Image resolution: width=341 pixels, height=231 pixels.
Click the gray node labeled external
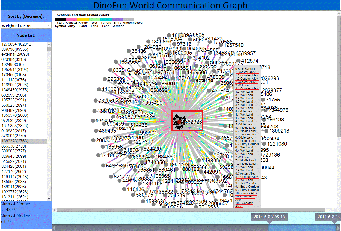point(193,80)
